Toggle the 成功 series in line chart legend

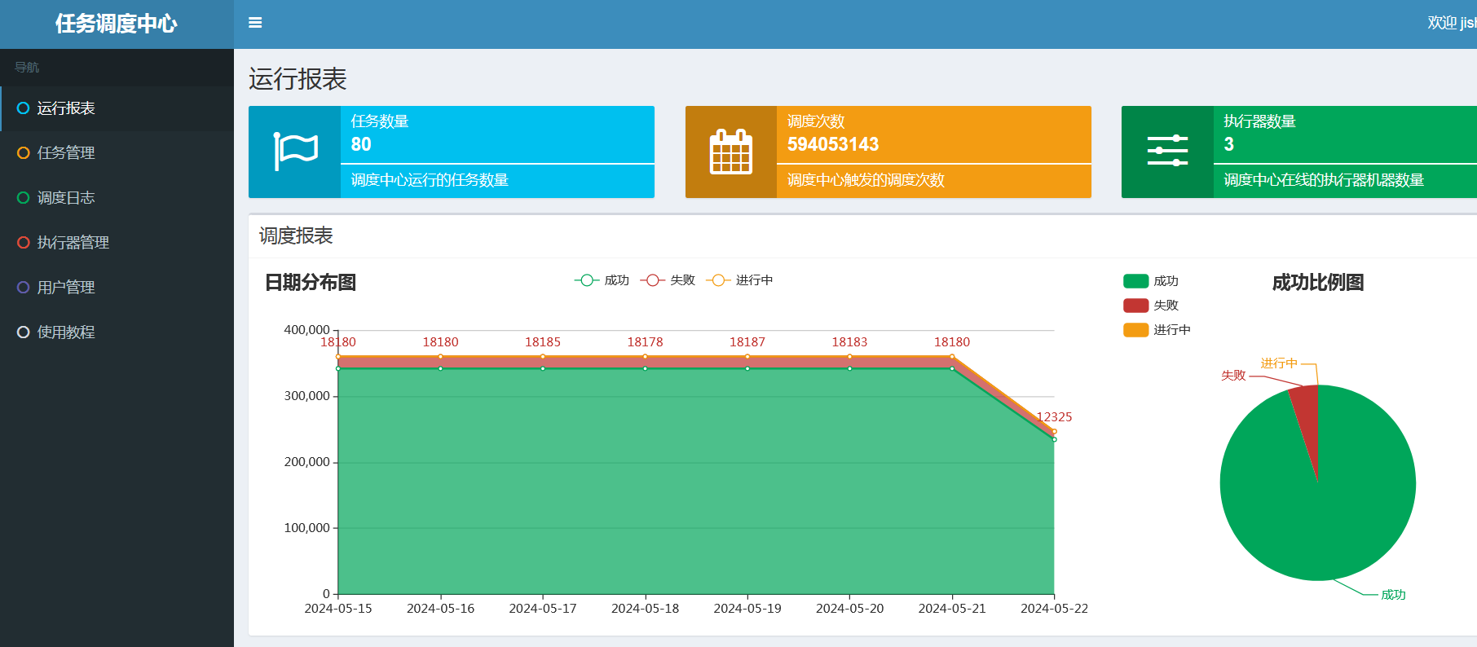[602, 280]
